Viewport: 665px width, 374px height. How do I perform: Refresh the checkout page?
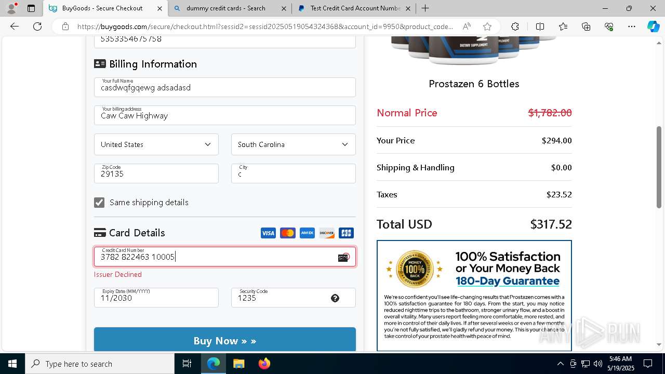click(x=37, y=26)
